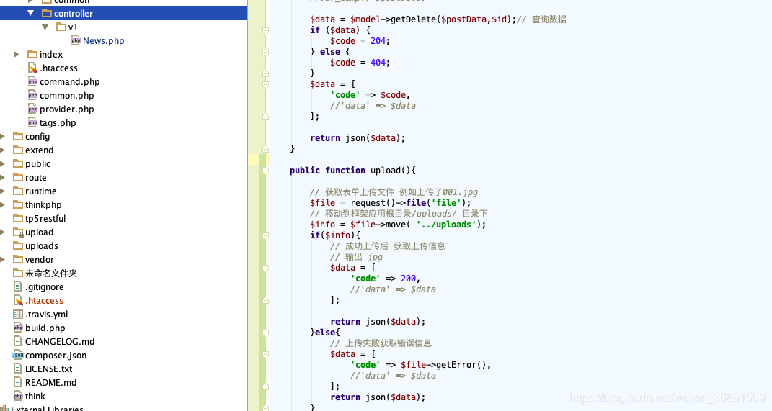Click the '../uploads' string in code
The image size is (772, 411).
(447, 224)
